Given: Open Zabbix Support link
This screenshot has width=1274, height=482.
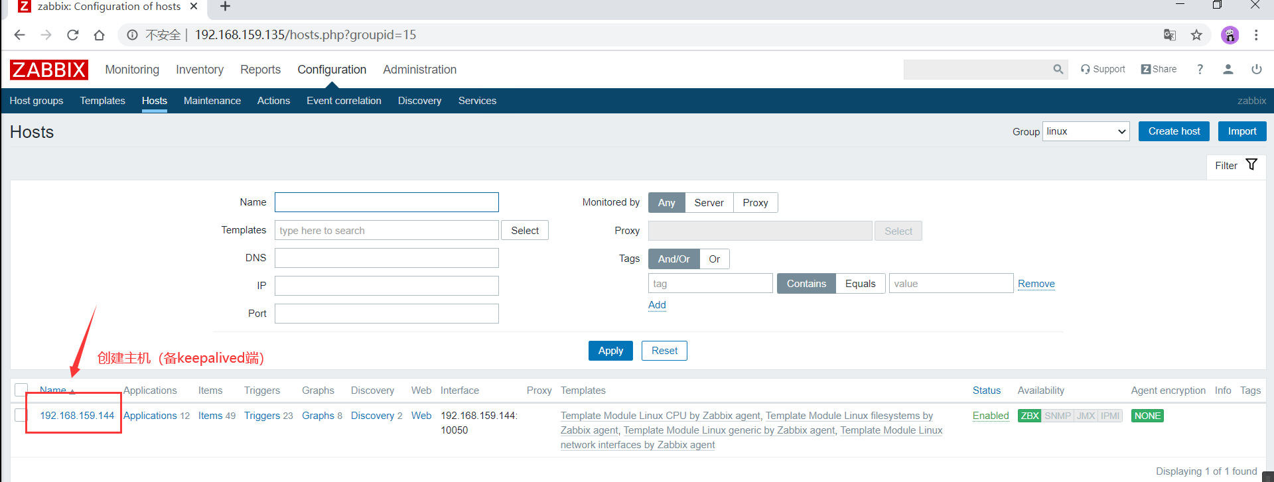Looking at the screenshot, I should click(x=1103, y=69).
